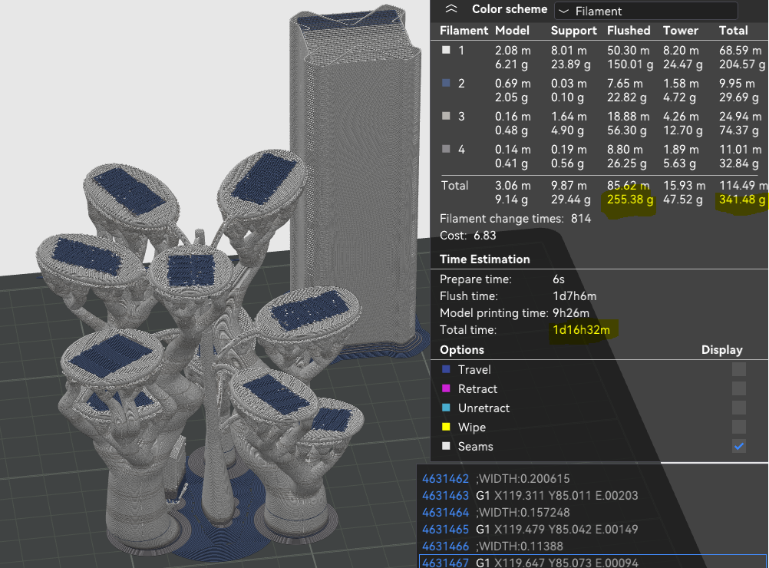Image resolution: width=769 pixels, height=568 pixels.
Task: Click the Time Estimation section heading
Action: [x=484, y=259]
